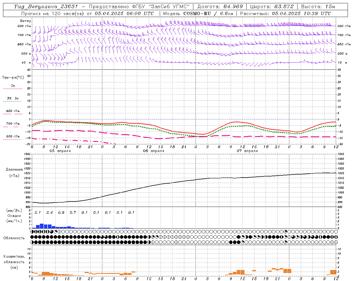
Task: Select the Осадки precipitation panel label
Action: pos(14,216)
